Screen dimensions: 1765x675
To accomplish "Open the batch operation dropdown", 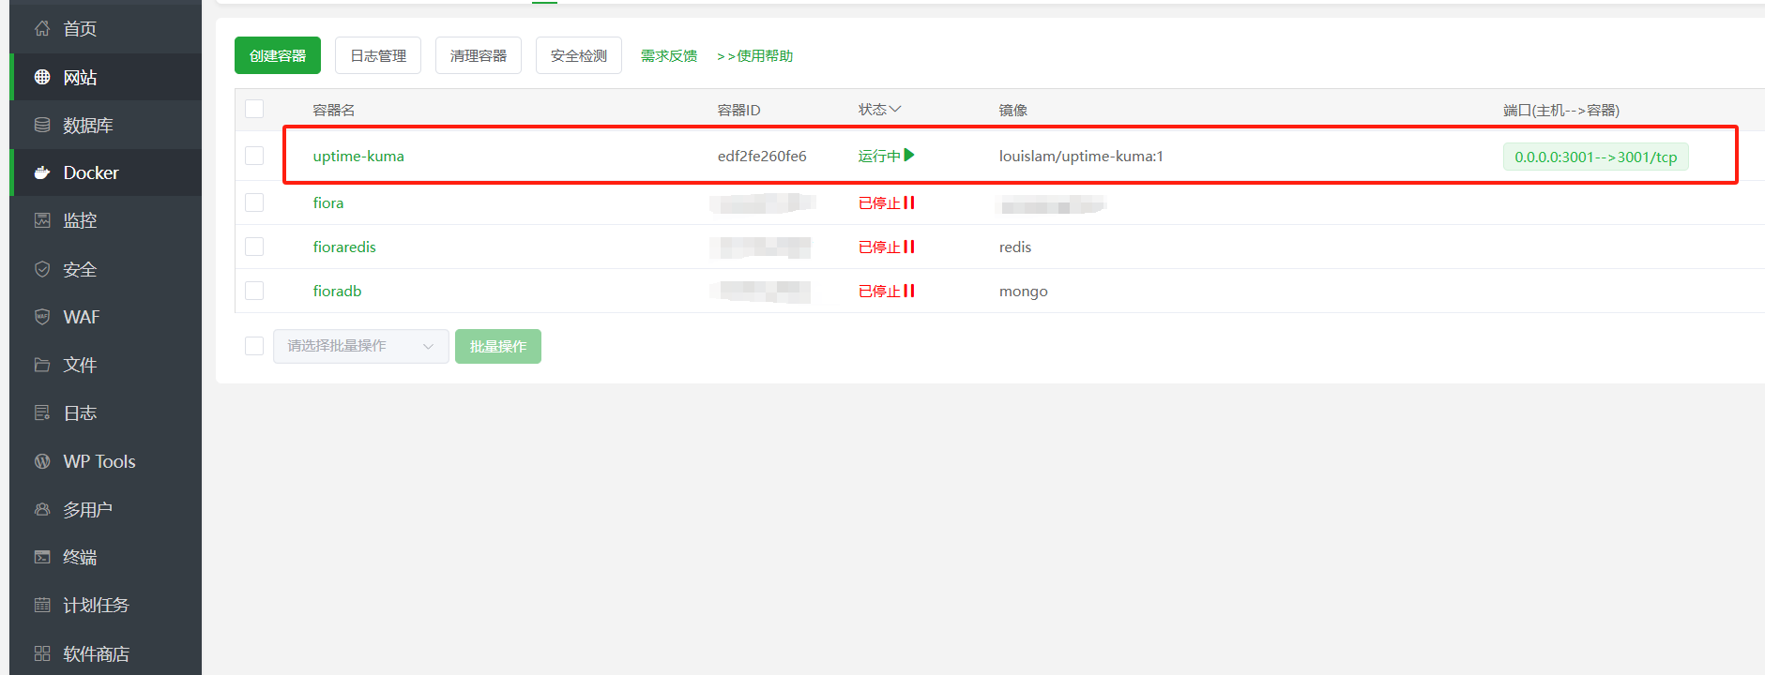I will 360,346.
